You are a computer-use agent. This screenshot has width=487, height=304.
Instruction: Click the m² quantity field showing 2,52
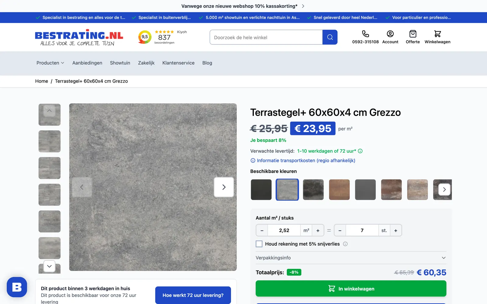coord(284,230)
